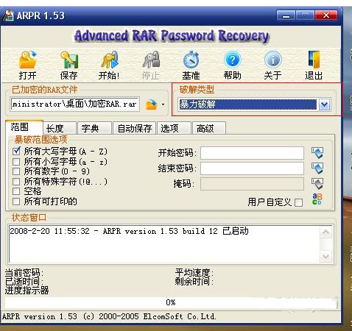Click status window scrollbar up arrow
352x331 pixels.
[x=326, y=232]
